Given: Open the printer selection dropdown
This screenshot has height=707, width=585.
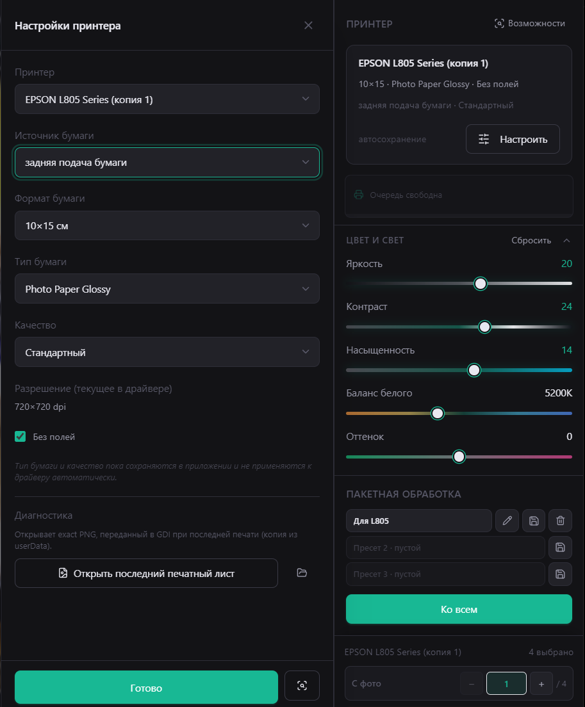Looking at the screenshot, I should 167,99.
